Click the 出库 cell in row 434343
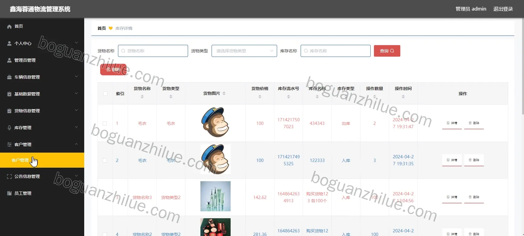The width and height of the screenshot is (524, 236). coord(346,123)
